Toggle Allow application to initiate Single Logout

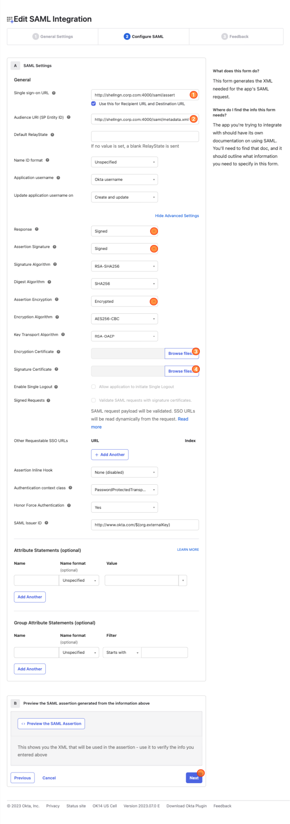[x=94, y=387]
